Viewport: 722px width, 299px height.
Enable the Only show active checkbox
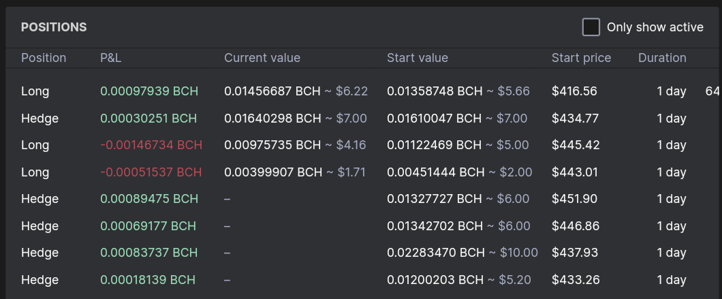click(591, 27)
